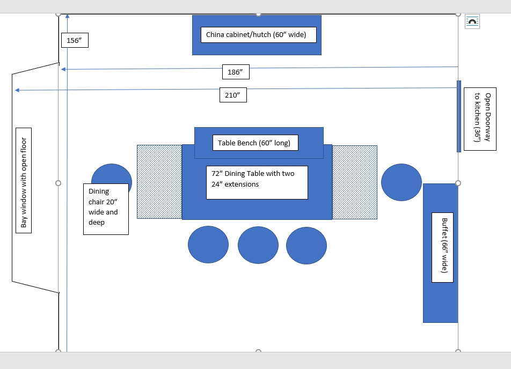This screenshot has height=369, width=511.
Task: Select the hatched table extension right of table
Action: pyautogui.click(x=355, y=182)
